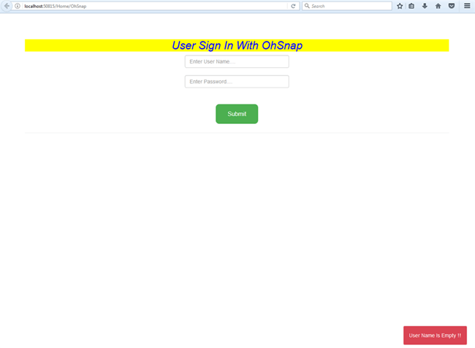Reload the page with the refresh icon
475x348 pixels.
point(293,6)
